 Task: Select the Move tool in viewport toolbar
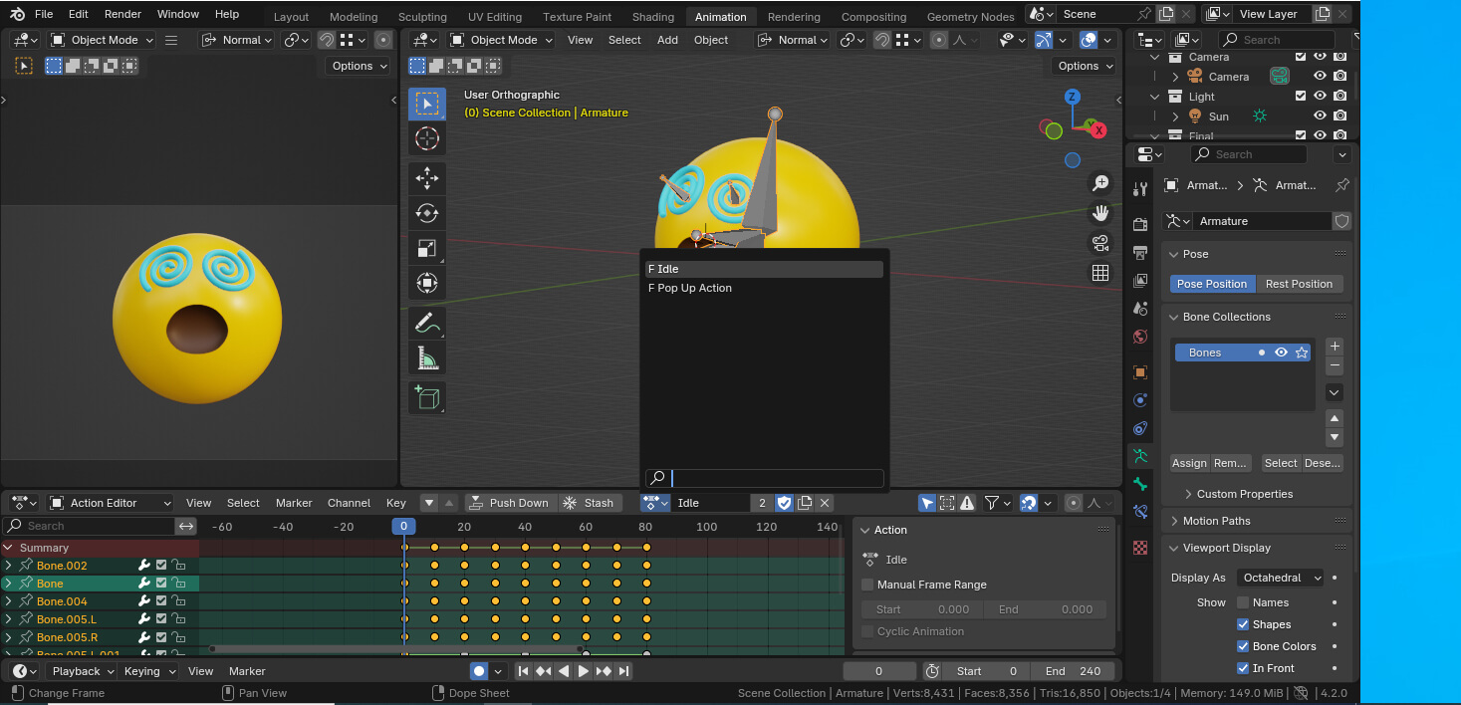tap(426, 177)
